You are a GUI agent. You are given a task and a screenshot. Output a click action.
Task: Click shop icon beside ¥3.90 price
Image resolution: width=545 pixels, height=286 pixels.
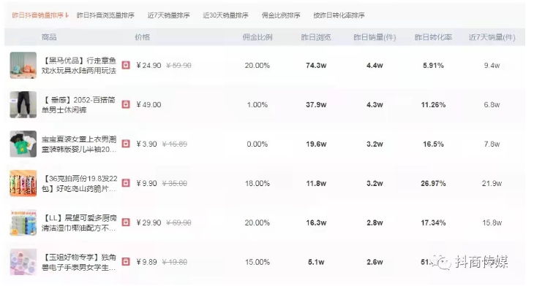click(x=126, y=144)
